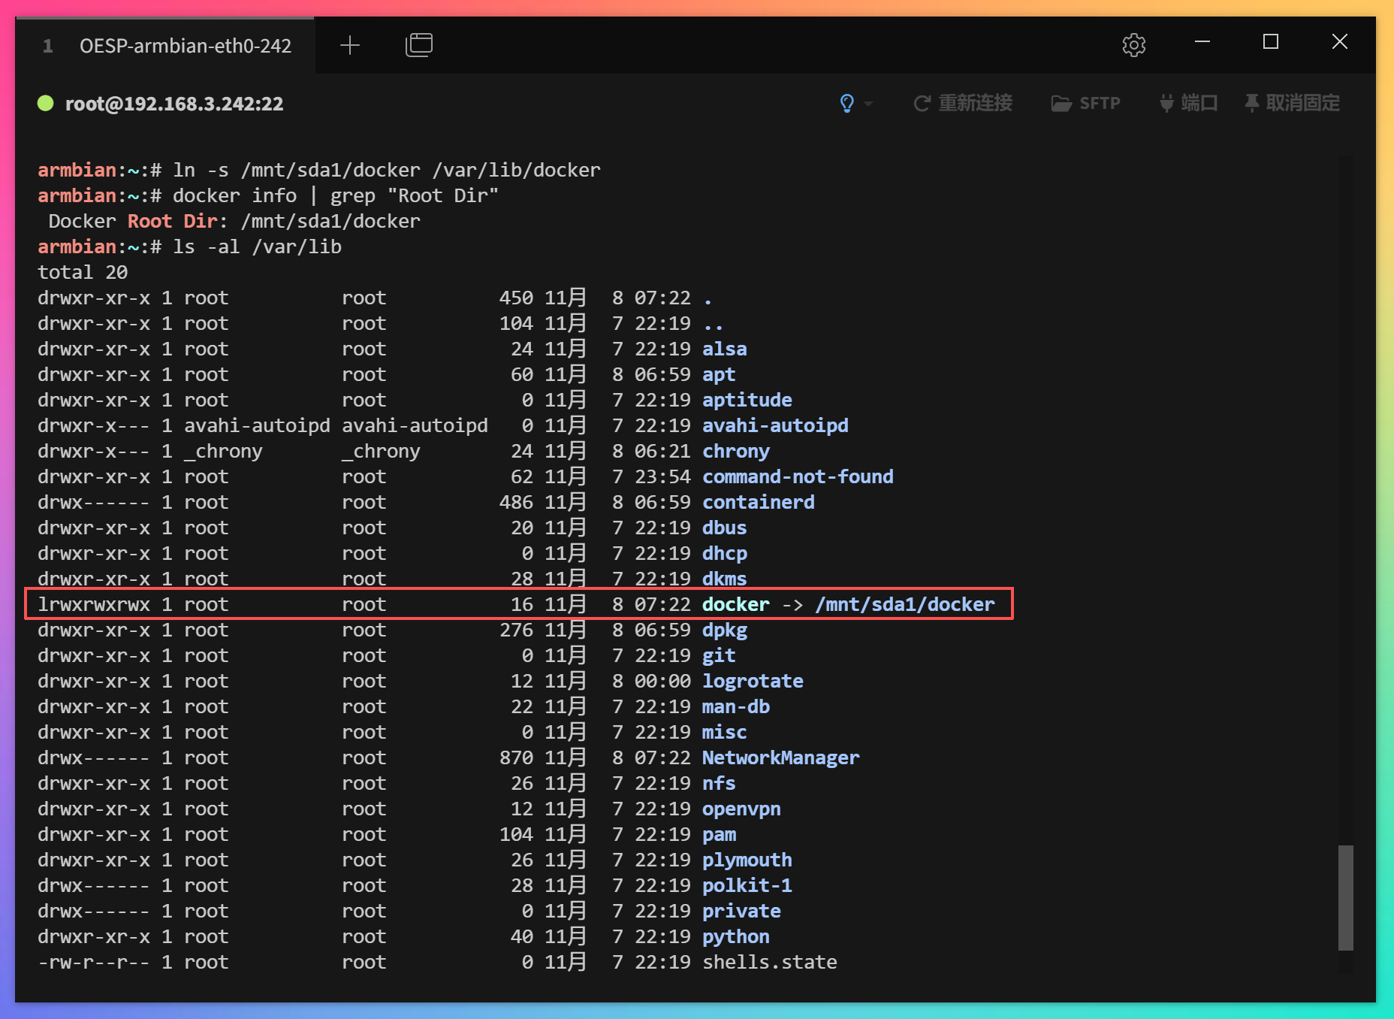This screenshot has height=1019, width=1394.
Task: Click the /mnt/sda1/docker symlink target text
Action: tap(904, 604)
